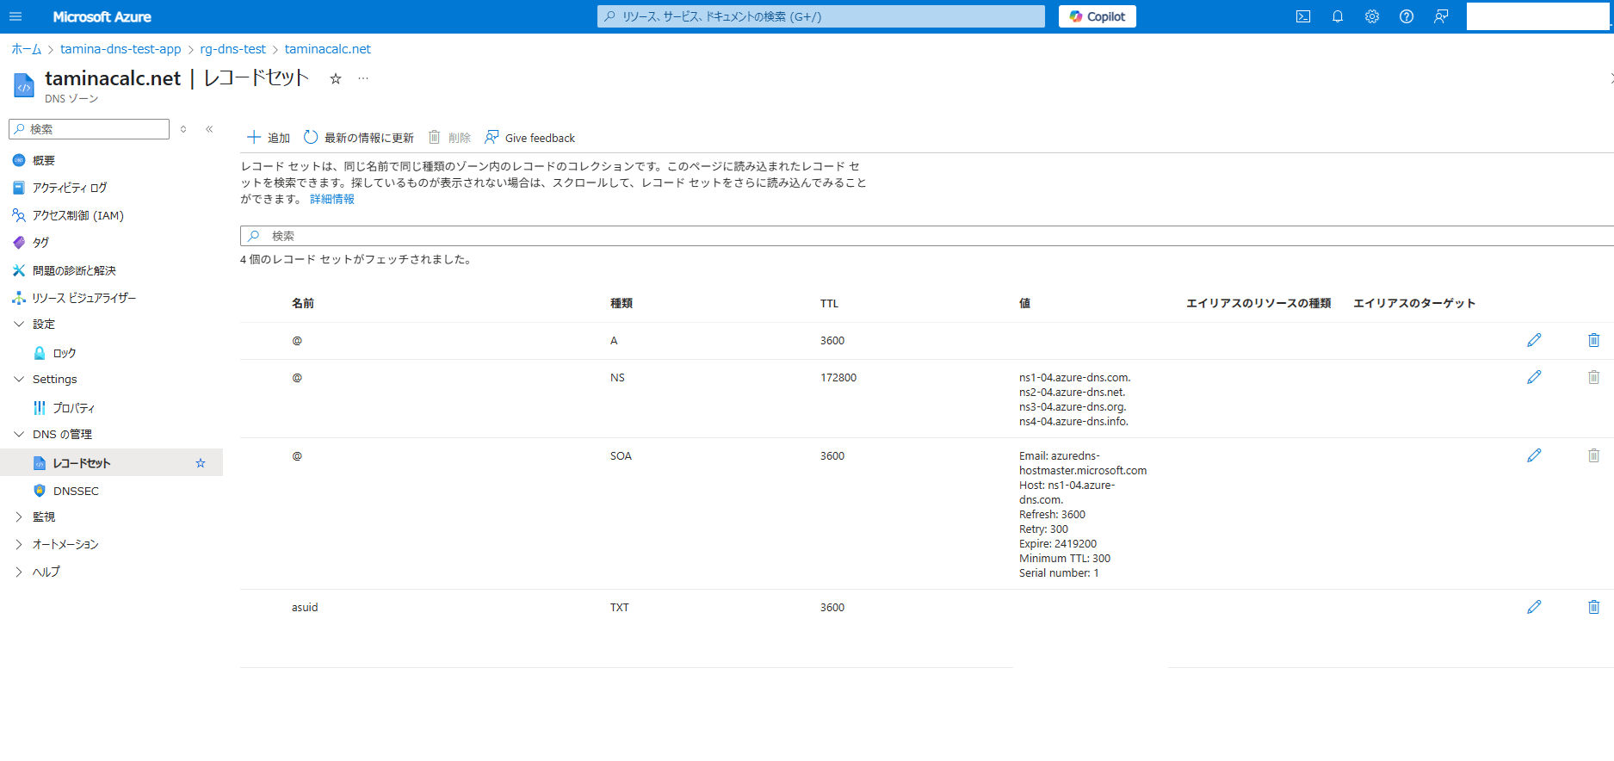
Task: Open the portal hamburger menu
Action: (15, 16)
